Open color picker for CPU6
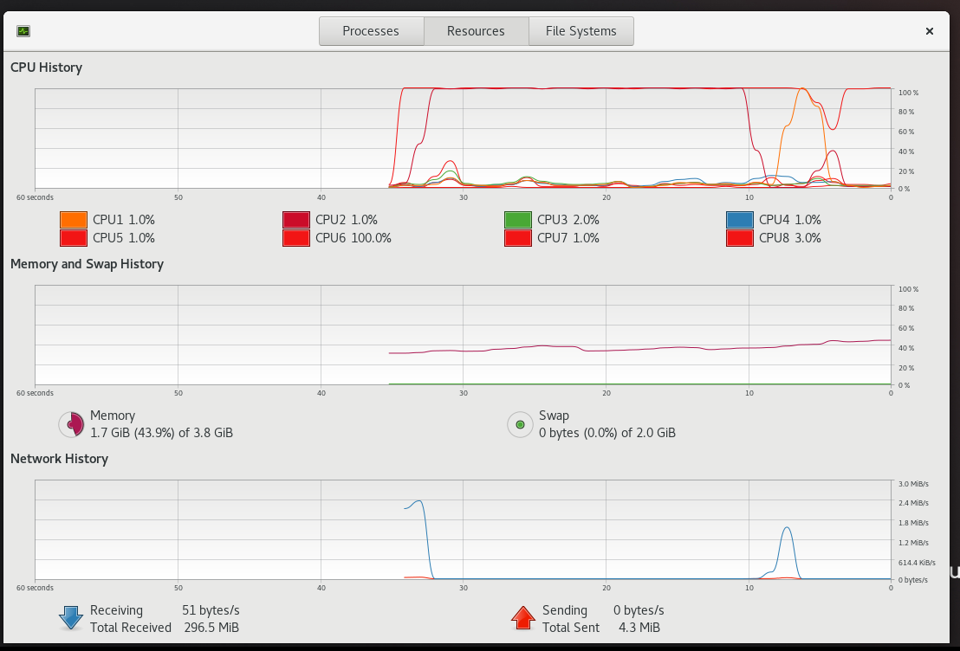The image size is (960, 651). pyautogui.click(x=296, y=238)
